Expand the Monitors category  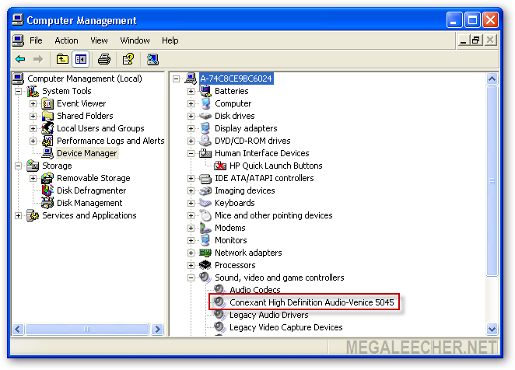(x=191, y=240)
